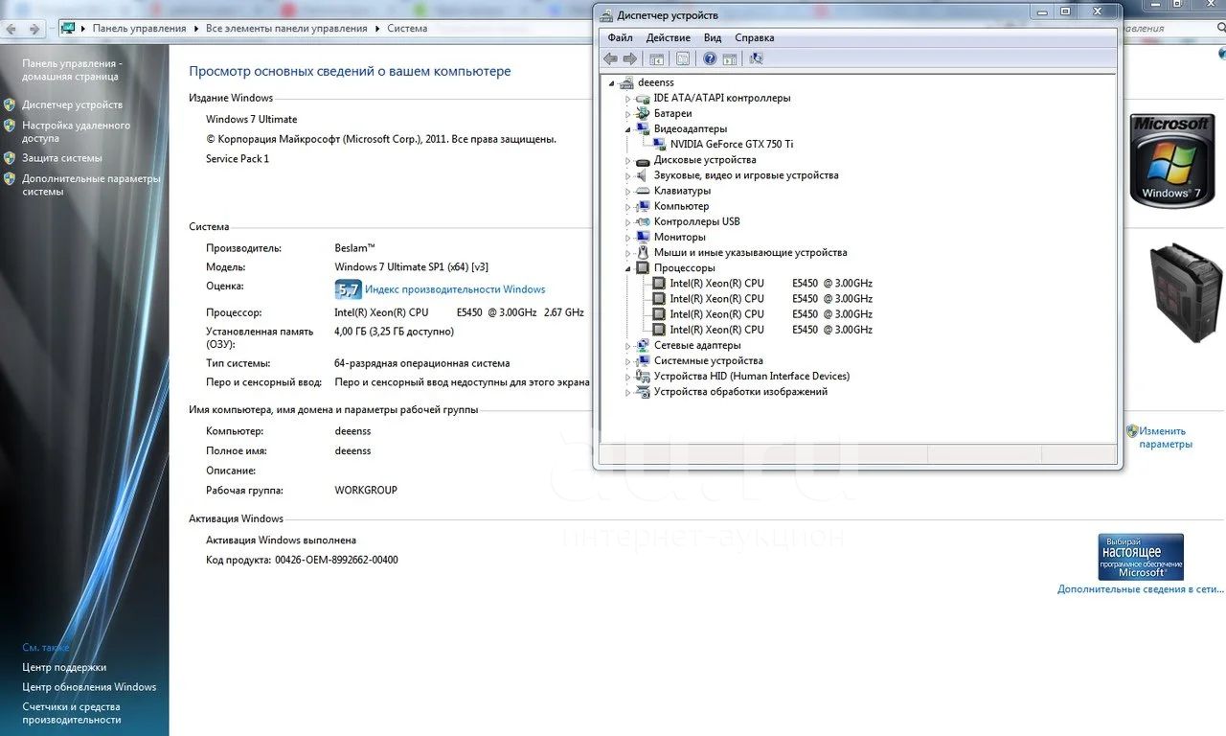This screenshot has width=1226, height=736.
Task: Click the shield icon next to Изменить параметры
Action: pos(1132,431)
